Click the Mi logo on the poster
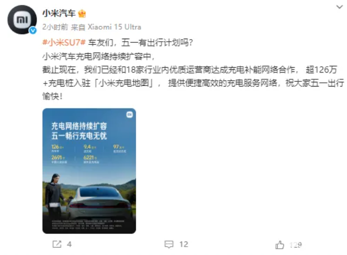 (130, 114)
